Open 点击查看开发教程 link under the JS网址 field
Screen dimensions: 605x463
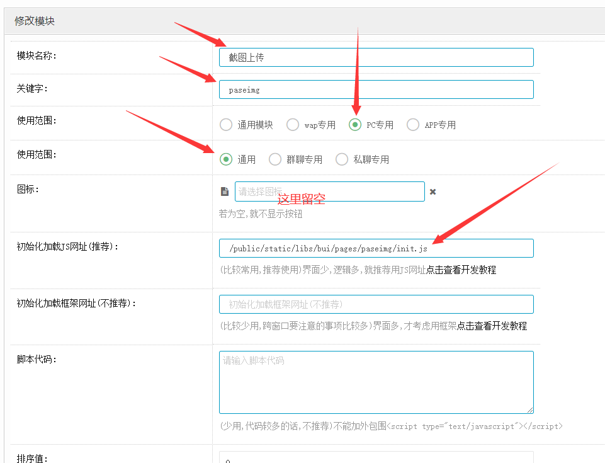point(461,270)
